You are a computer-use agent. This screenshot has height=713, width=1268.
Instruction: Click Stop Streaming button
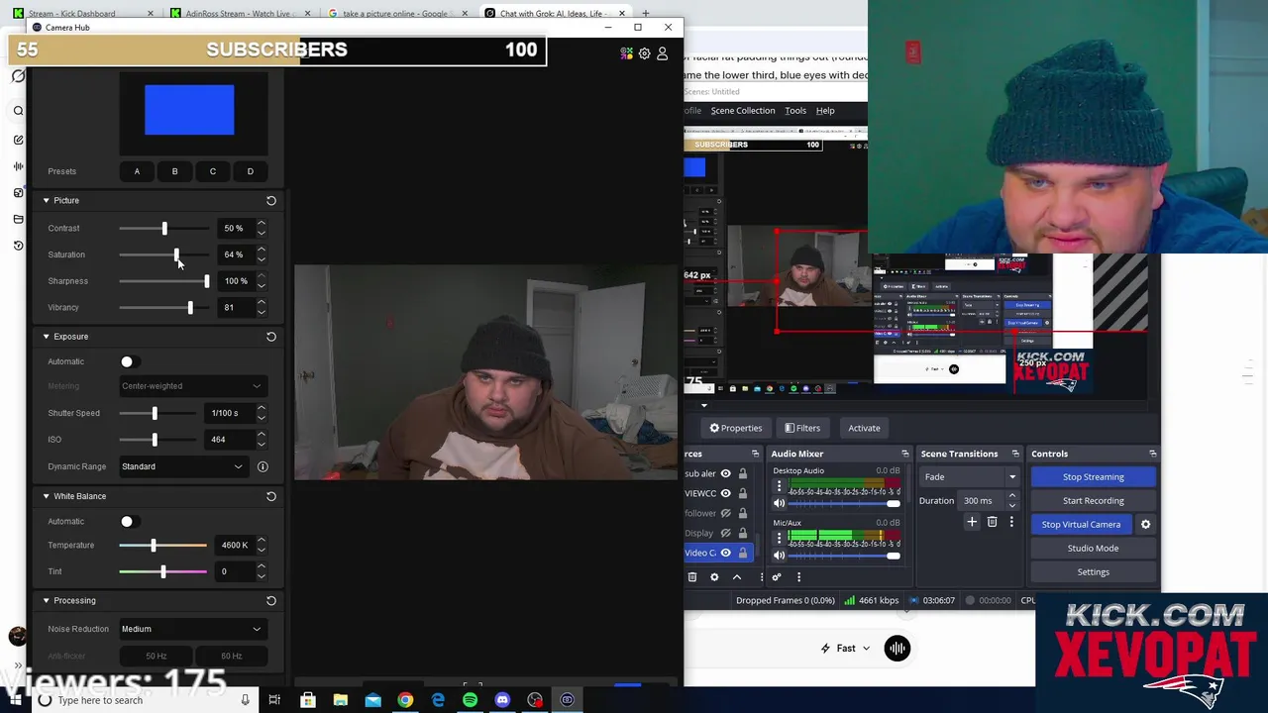[x=1093, y=477]
